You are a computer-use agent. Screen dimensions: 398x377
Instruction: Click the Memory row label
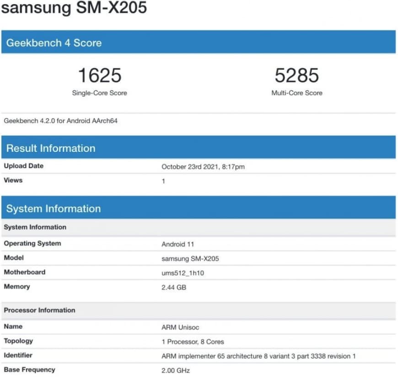click(x=17, y=286)
